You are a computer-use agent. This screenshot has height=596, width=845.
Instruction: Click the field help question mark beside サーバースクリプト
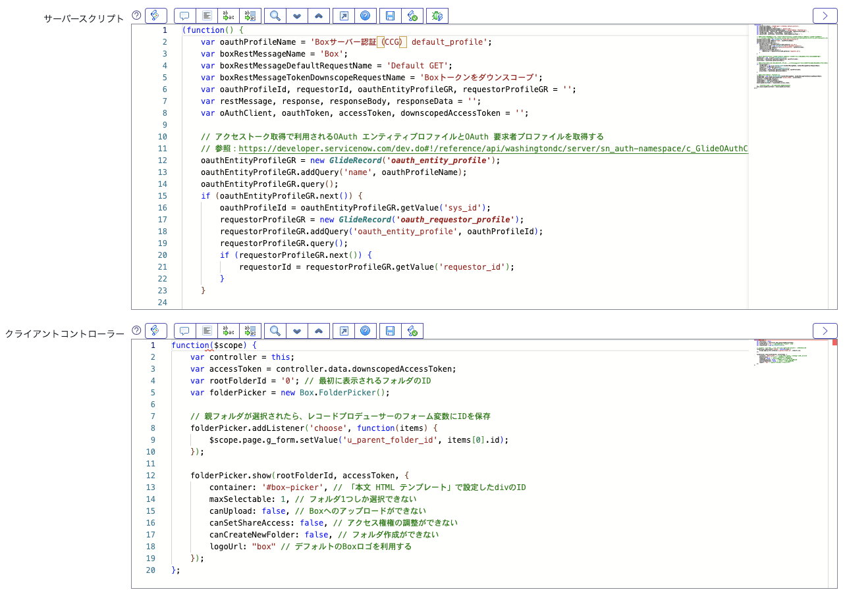[x=136, y=15]
